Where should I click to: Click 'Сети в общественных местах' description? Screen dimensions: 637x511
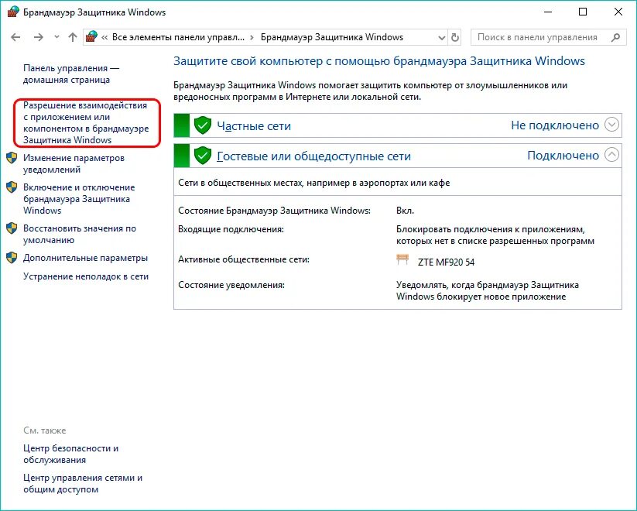click(x=314, y=183)
